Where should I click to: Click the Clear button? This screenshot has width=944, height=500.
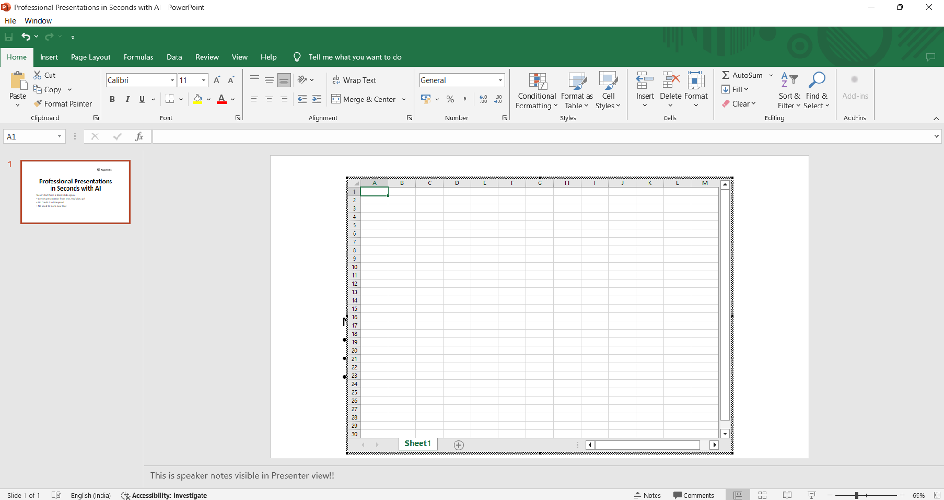tap(739, 104)
